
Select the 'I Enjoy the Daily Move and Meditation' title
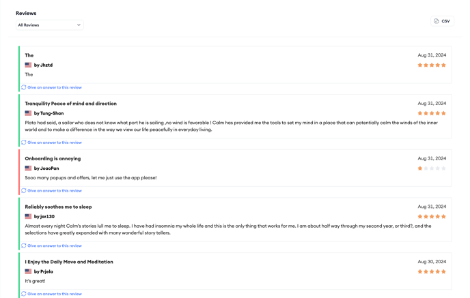pyautogui.click(x=69, y=262)
